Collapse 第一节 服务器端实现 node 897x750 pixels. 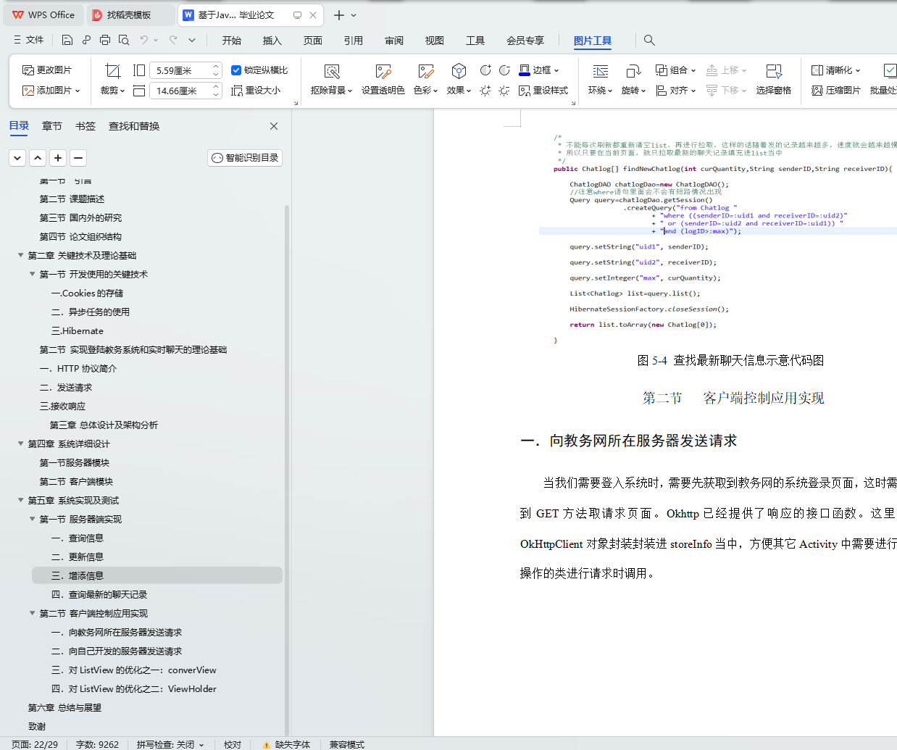[x=32, y=519]
